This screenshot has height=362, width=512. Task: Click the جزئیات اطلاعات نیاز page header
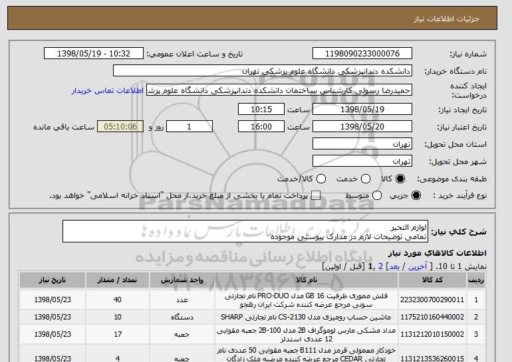[447, 19]
